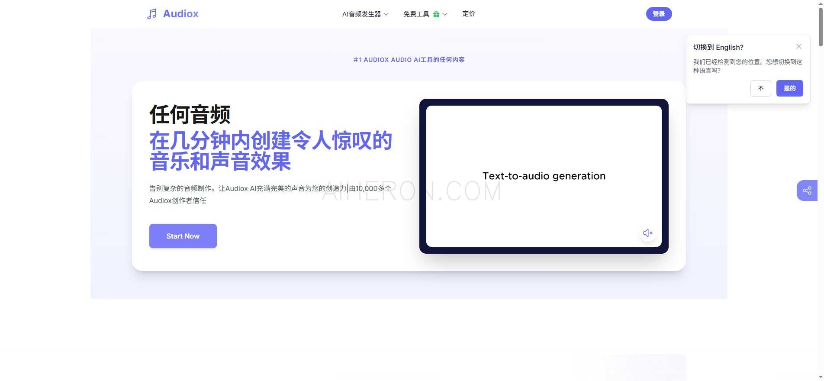Decline language switch with 不 button
824x381 pixels.
[x=761, y=88]
